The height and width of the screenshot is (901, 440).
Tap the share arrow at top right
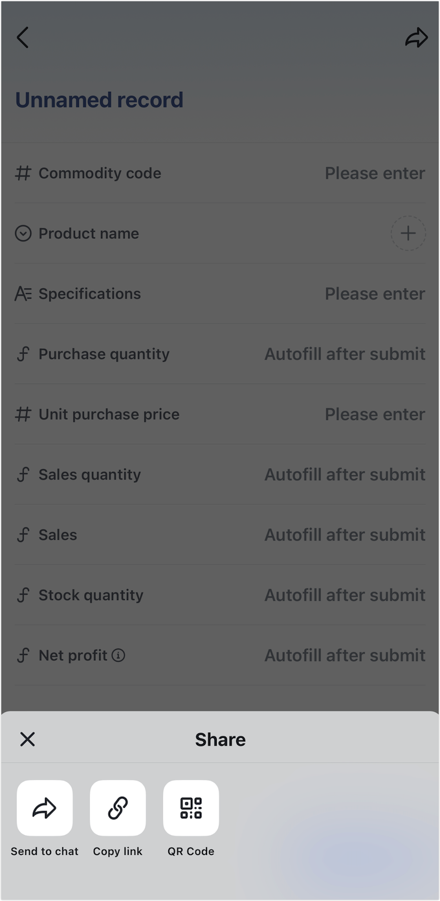pos(416,38)
